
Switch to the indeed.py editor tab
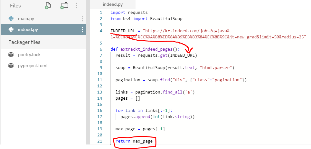[x=113, y=5]
